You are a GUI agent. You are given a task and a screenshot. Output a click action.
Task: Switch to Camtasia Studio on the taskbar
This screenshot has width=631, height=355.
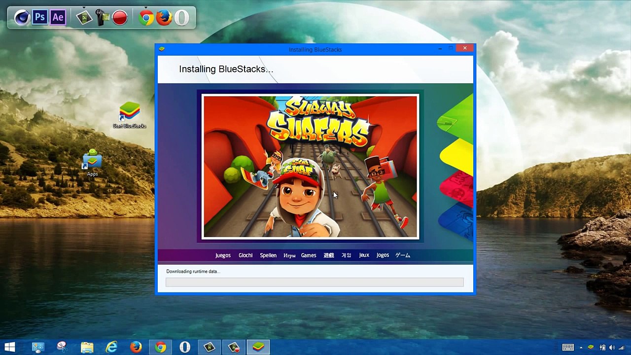pos(210,347)
